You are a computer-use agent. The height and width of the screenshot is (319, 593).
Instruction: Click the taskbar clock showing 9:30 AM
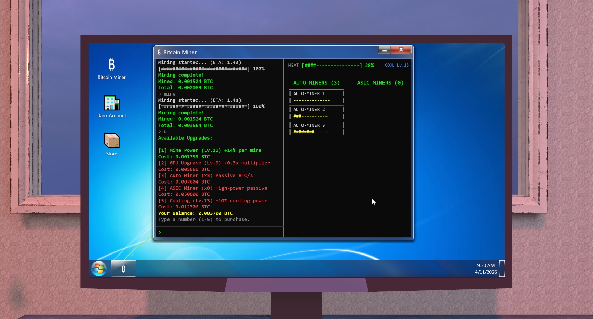pyautogui.click(x=486, y=269)
